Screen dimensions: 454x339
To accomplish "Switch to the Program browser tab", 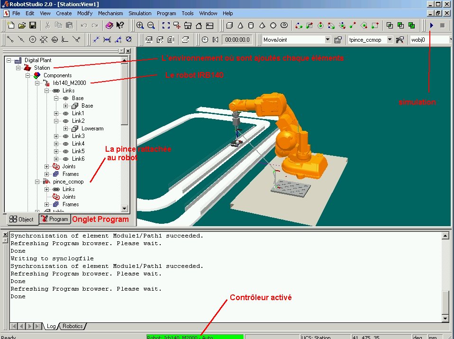I will coord(54,219).
